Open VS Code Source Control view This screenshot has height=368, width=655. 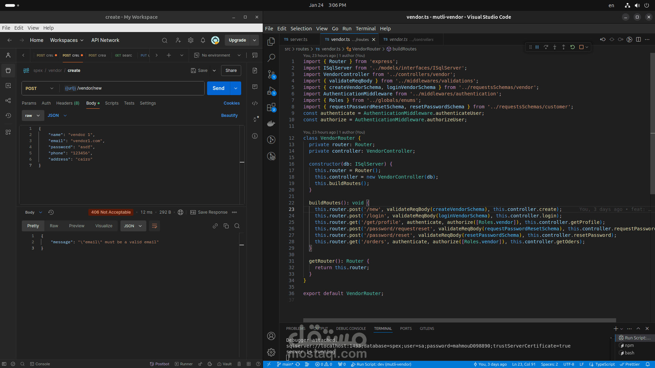(x=271, y=74)
